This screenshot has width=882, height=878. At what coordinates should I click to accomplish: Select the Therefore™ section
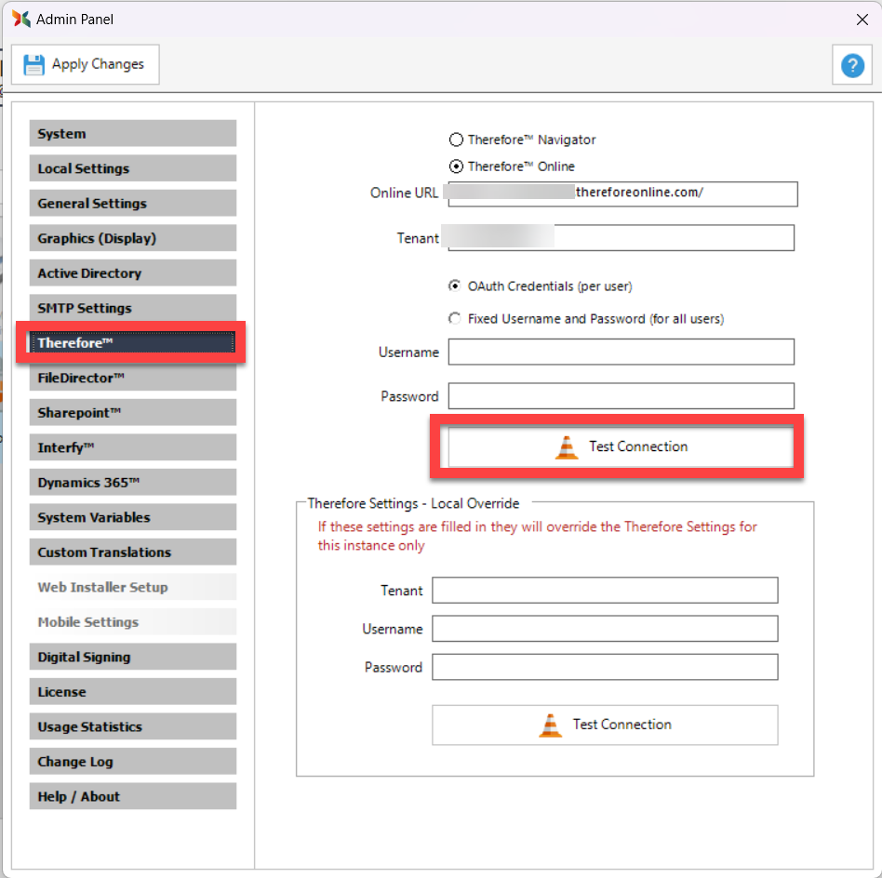click(133, 342)
